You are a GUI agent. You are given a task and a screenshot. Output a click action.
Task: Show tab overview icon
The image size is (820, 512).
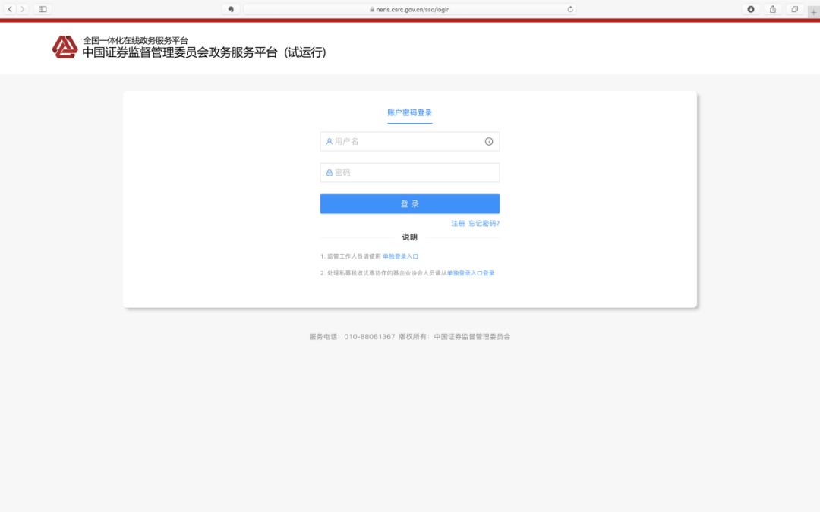794,9
